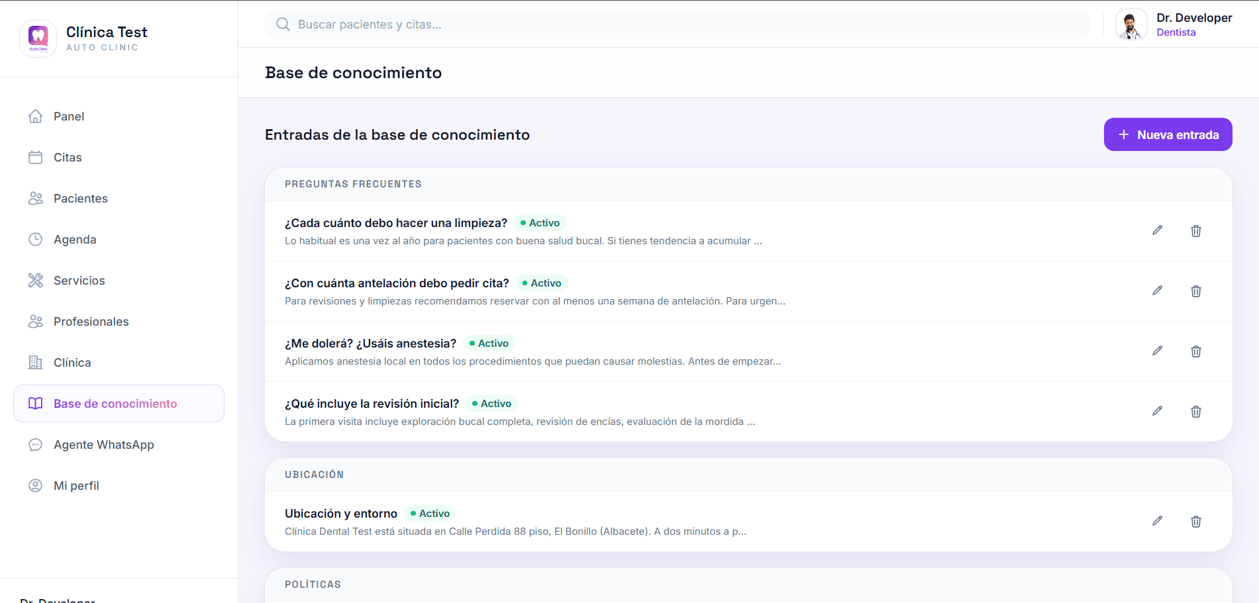Click the UBICACIÓN section header
1259x603 pixels.
(x=314, y=475)
